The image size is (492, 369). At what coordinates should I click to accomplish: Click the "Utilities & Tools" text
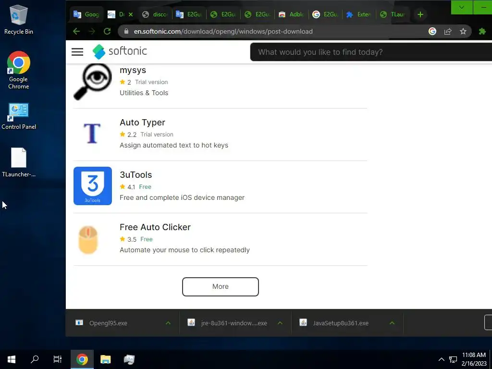click(x=144, y=93)
